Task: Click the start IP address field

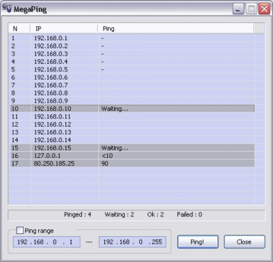Action: point(46,242)
